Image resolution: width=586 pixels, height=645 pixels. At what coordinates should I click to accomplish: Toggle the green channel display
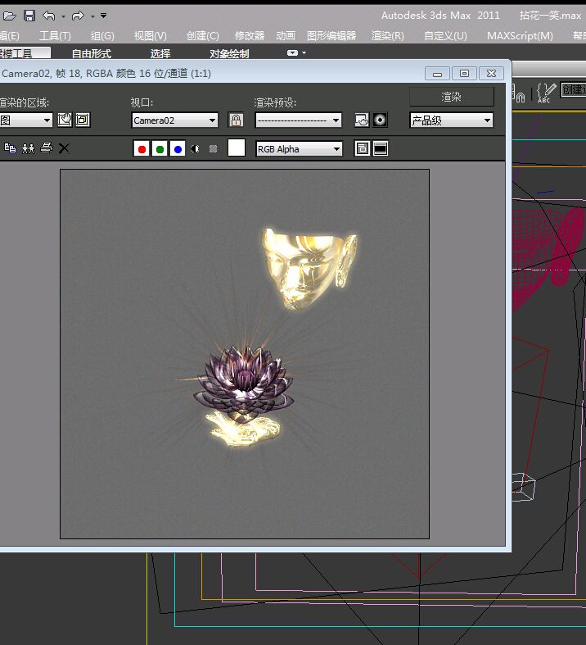[160, 148]
